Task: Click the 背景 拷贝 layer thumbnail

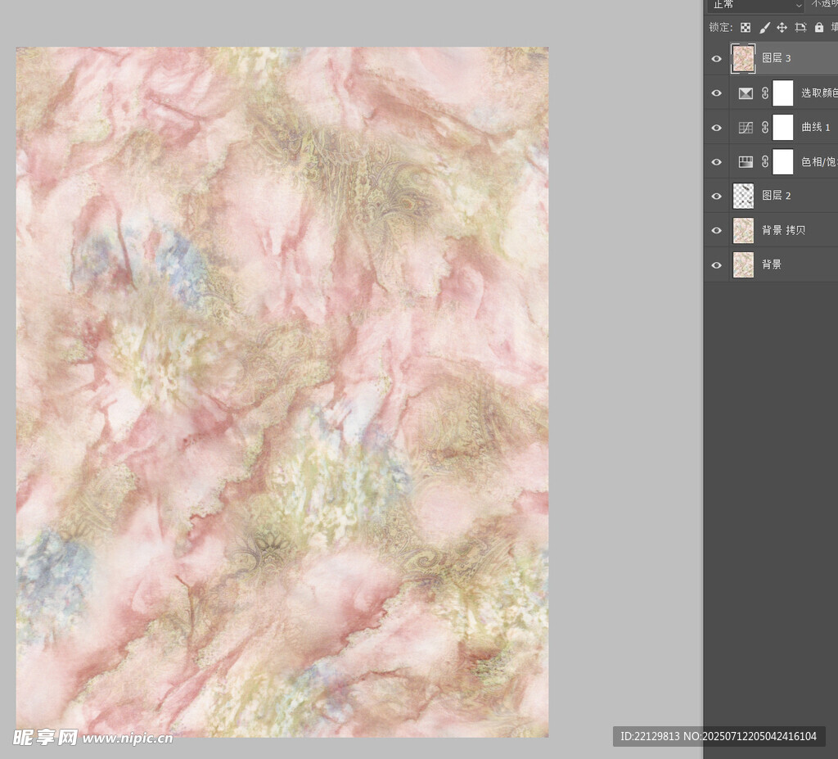Action: click(743, 231)
